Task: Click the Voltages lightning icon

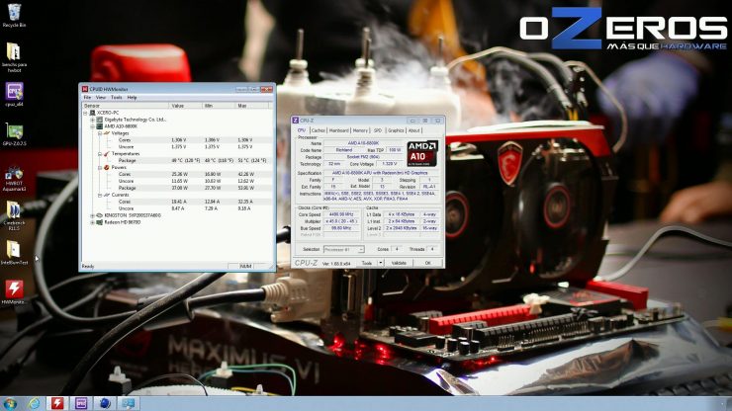Action: click(107, 133)
